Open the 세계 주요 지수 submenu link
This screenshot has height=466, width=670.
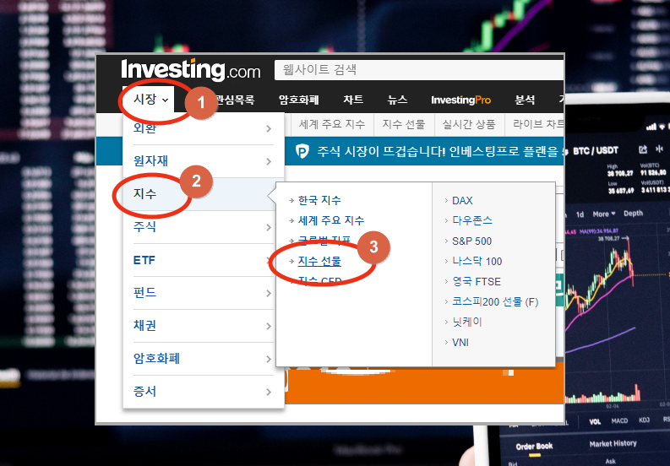point(331,220)
